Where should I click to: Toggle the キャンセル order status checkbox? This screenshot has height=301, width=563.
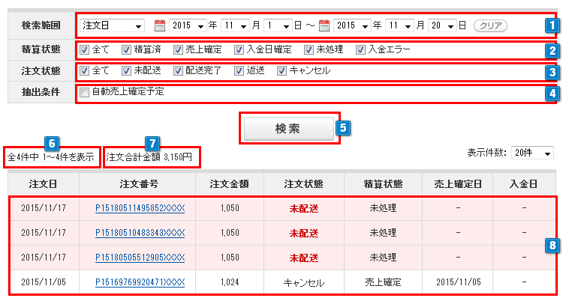(x=281, y=71)
